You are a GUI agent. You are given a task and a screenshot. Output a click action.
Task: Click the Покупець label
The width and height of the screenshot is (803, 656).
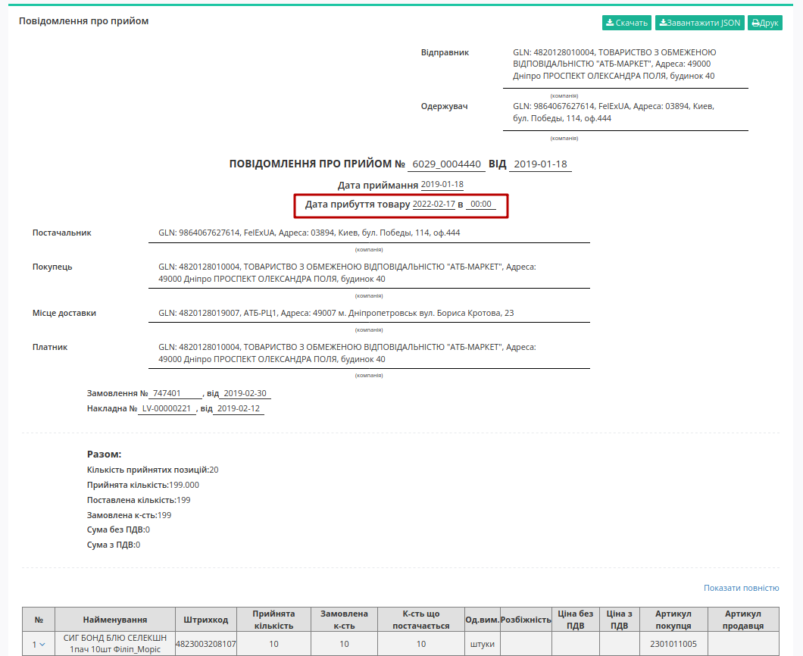52,267
